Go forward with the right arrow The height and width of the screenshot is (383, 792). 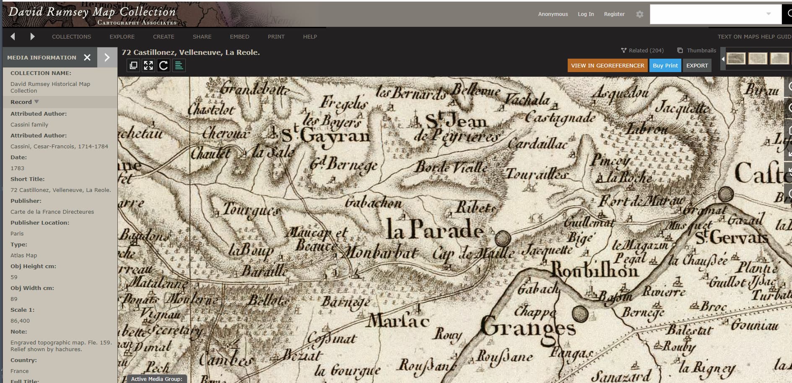(x=32, y=36)
